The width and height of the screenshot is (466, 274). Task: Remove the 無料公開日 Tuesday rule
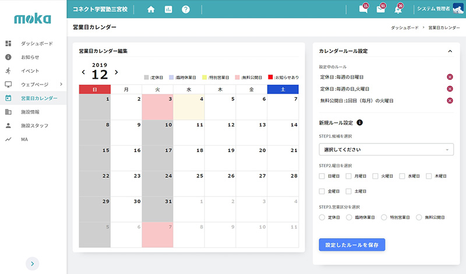pyautogui.click(x=450, y=100)
